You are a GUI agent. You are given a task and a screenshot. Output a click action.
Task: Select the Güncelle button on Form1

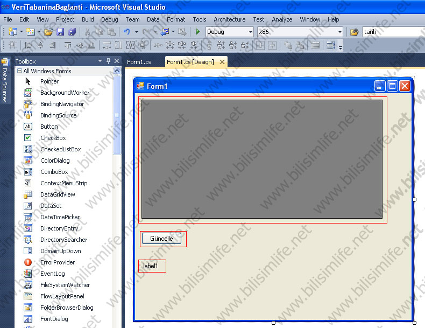161,239
